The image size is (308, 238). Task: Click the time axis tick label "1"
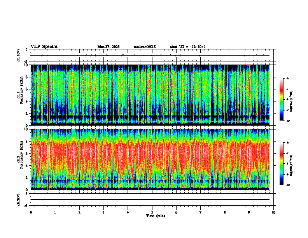(x=55, y=212)
